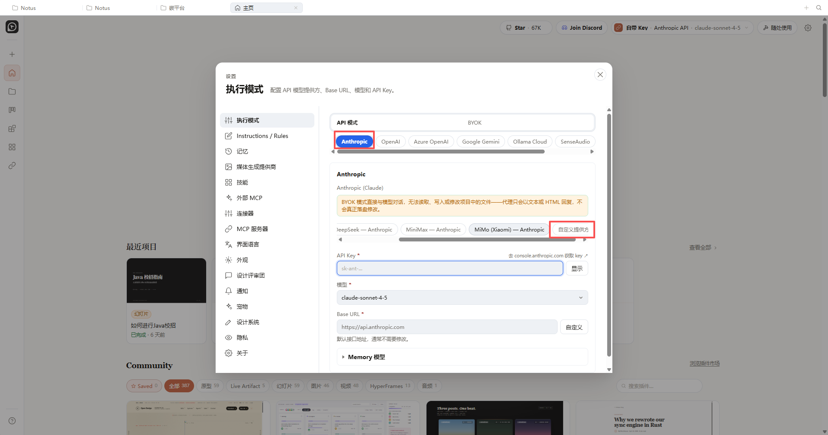Screen dimensions: 828x435
Task: Open the 浏览插件市场 link
Action: (x=705, y=363)
